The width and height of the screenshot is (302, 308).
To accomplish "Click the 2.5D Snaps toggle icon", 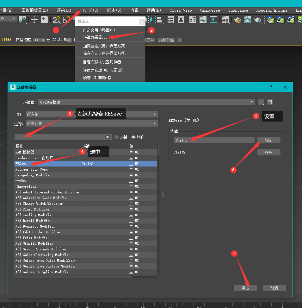I will pos(56,20).
